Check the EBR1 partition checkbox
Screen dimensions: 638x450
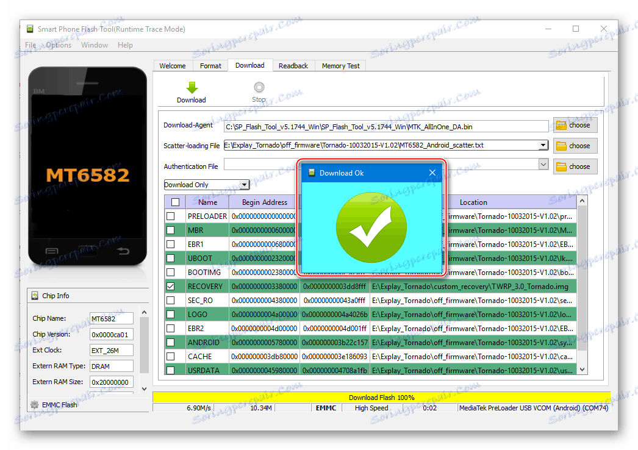[x=171, y=244]
